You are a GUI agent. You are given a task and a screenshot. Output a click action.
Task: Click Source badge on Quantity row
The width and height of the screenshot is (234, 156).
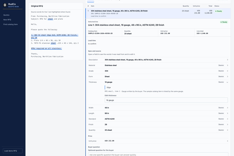221,130
